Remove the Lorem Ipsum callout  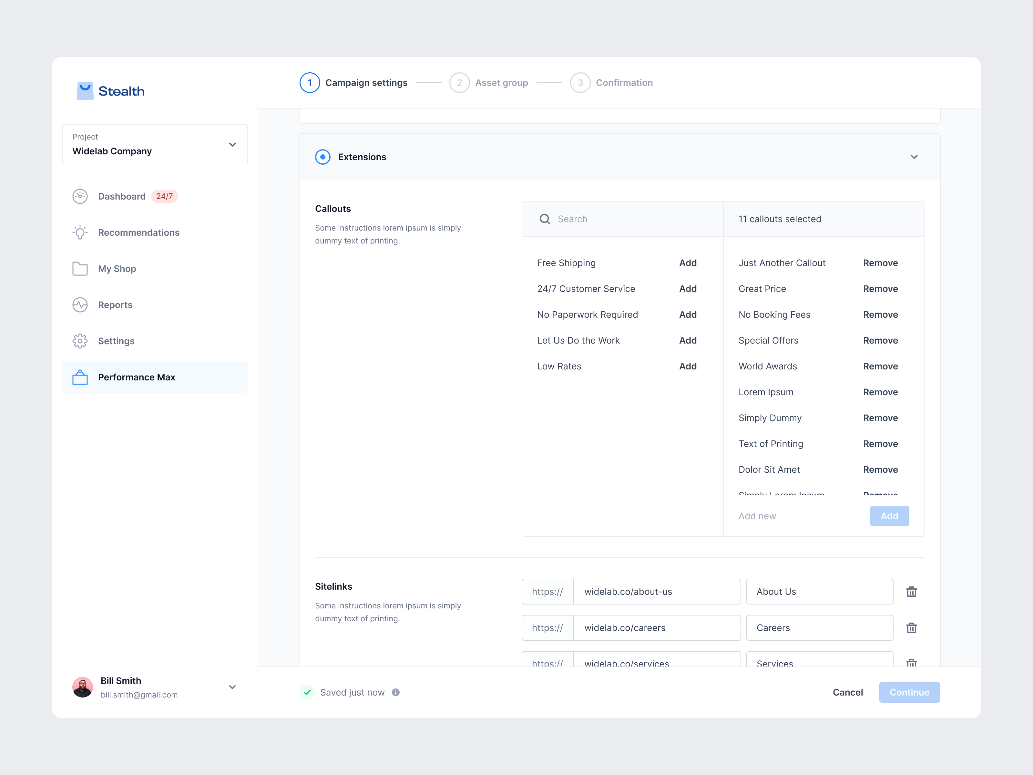(880, 392)
